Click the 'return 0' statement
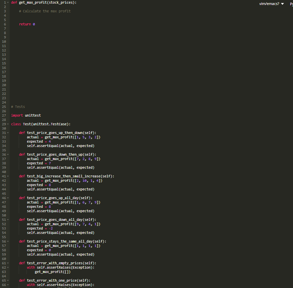This screenshot has height=288, width=293. [27, 24]
